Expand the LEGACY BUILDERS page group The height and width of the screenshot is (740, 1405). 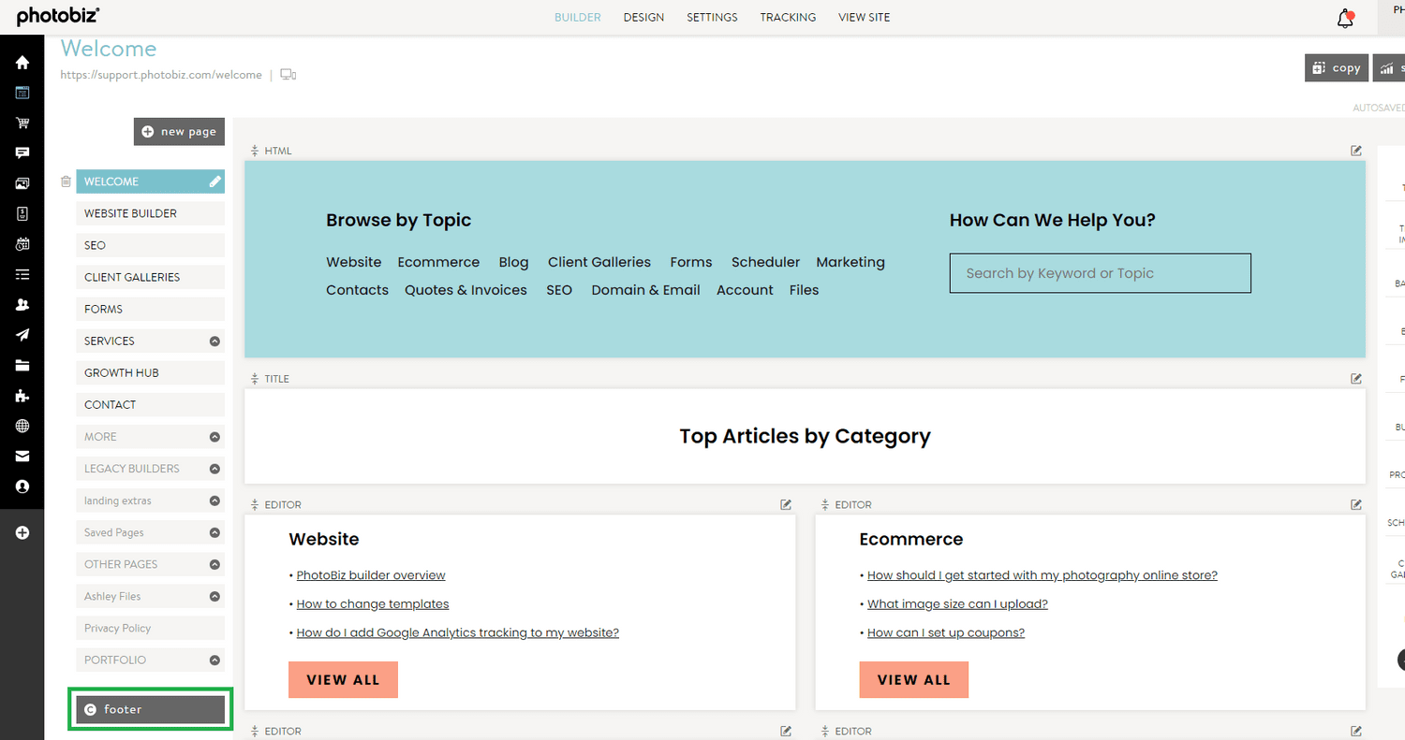click(214, 469)
